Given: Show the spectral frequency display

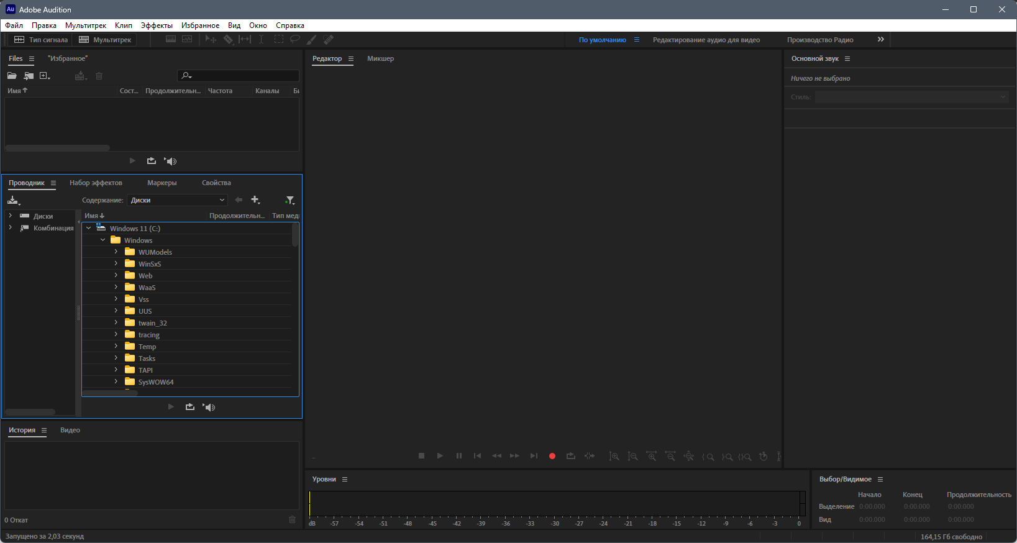Looking at the screenshot, I should (x=171, y=39).
